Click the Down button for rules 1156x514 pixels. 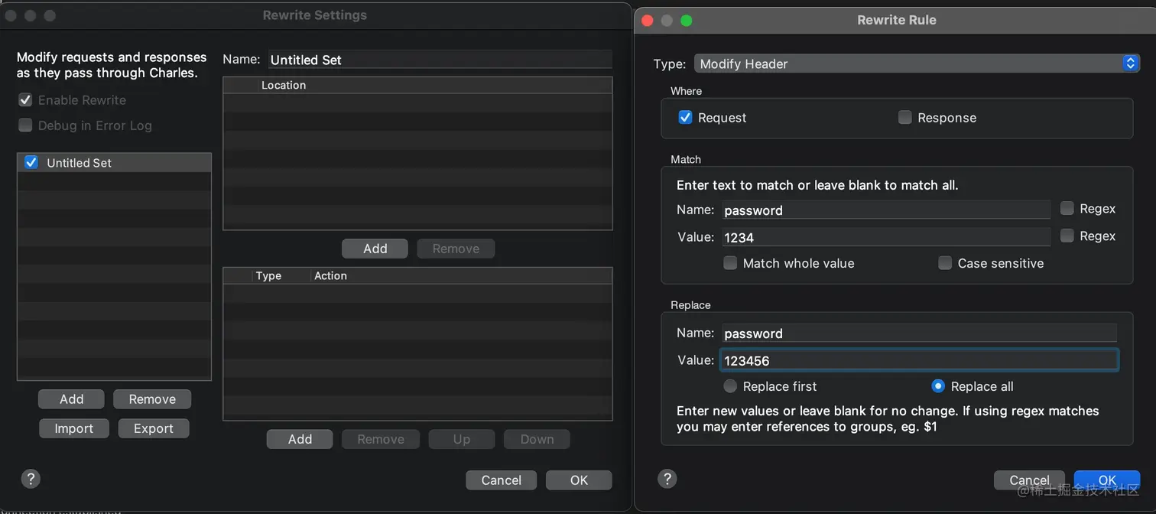(x=537, y=439)
